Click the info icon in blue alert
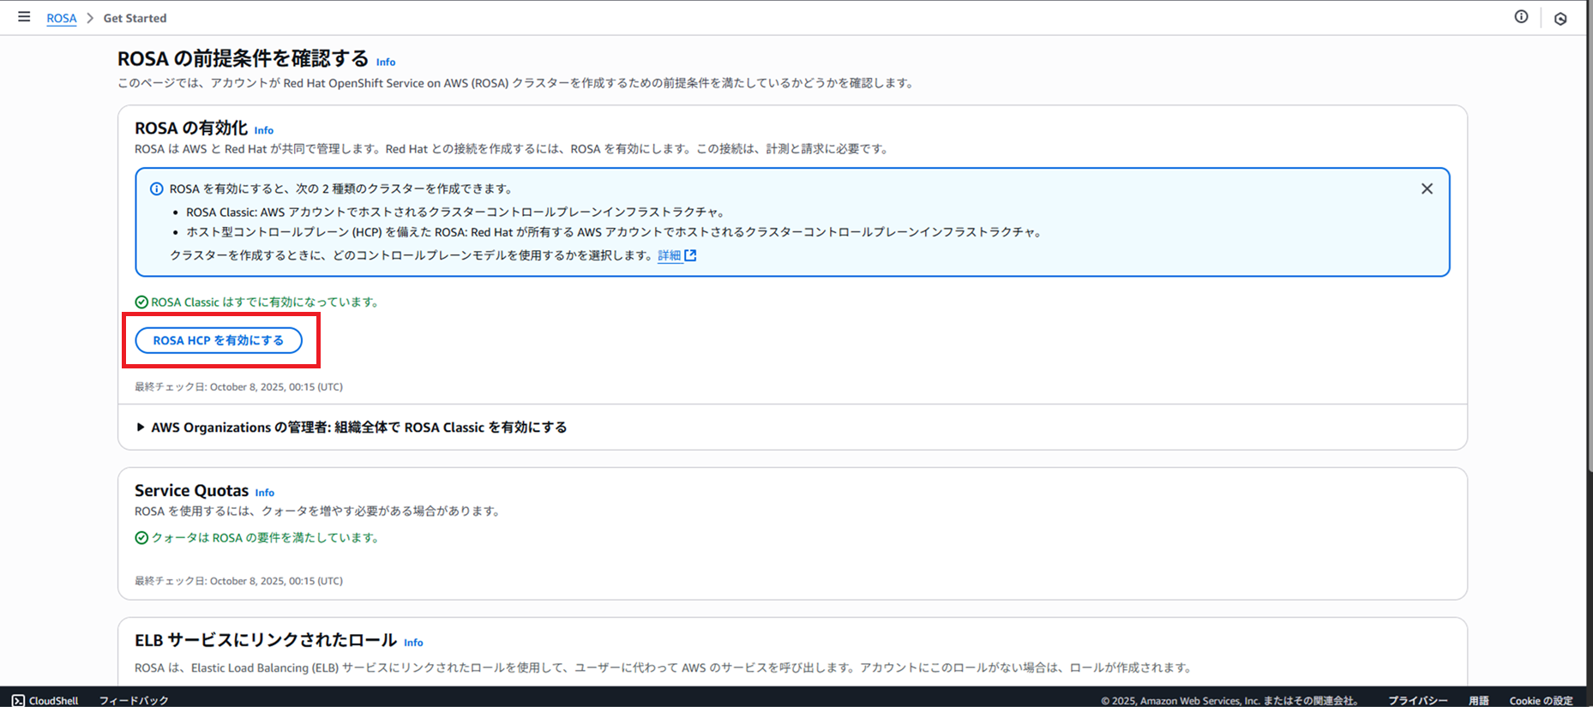Image resolution: width=1593 pixels, height=712 pixels. tap(157, 189)
